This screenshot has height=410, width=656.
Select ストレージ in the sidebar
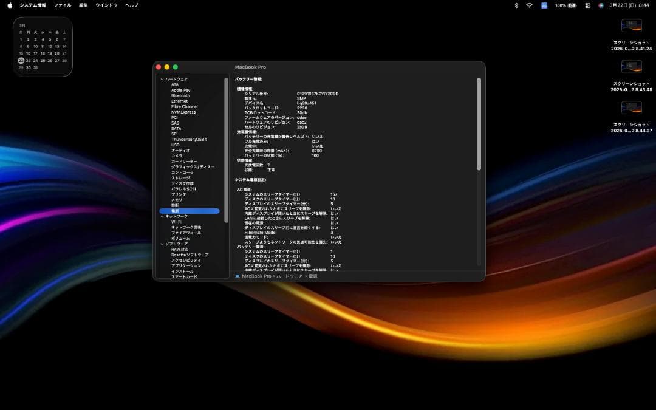click(180, 178)
